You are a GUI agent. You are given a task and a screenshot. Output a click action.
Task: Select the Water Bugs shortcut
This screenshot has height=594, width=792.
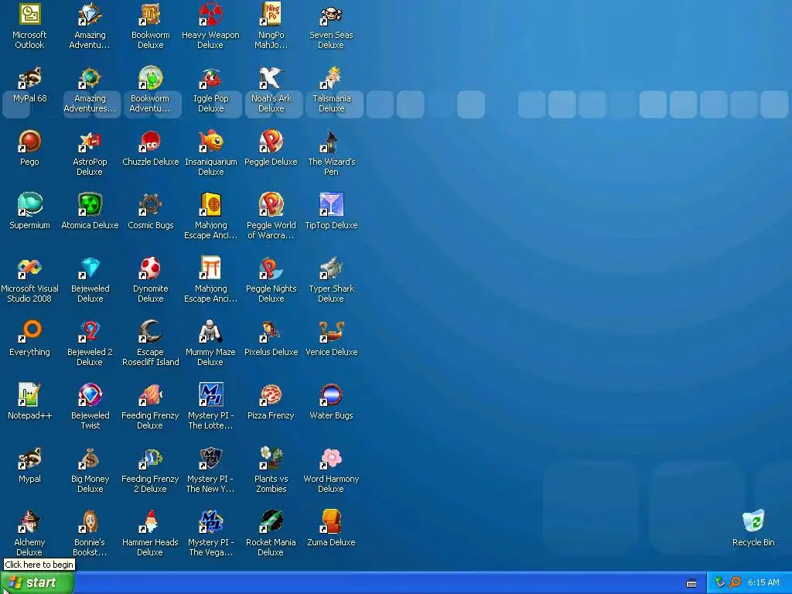click(331, 394)
